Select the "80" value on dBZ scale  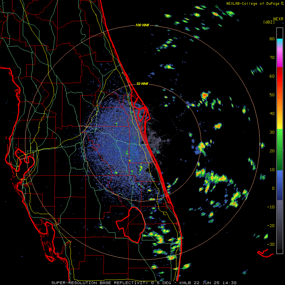[x=272, y=39]
